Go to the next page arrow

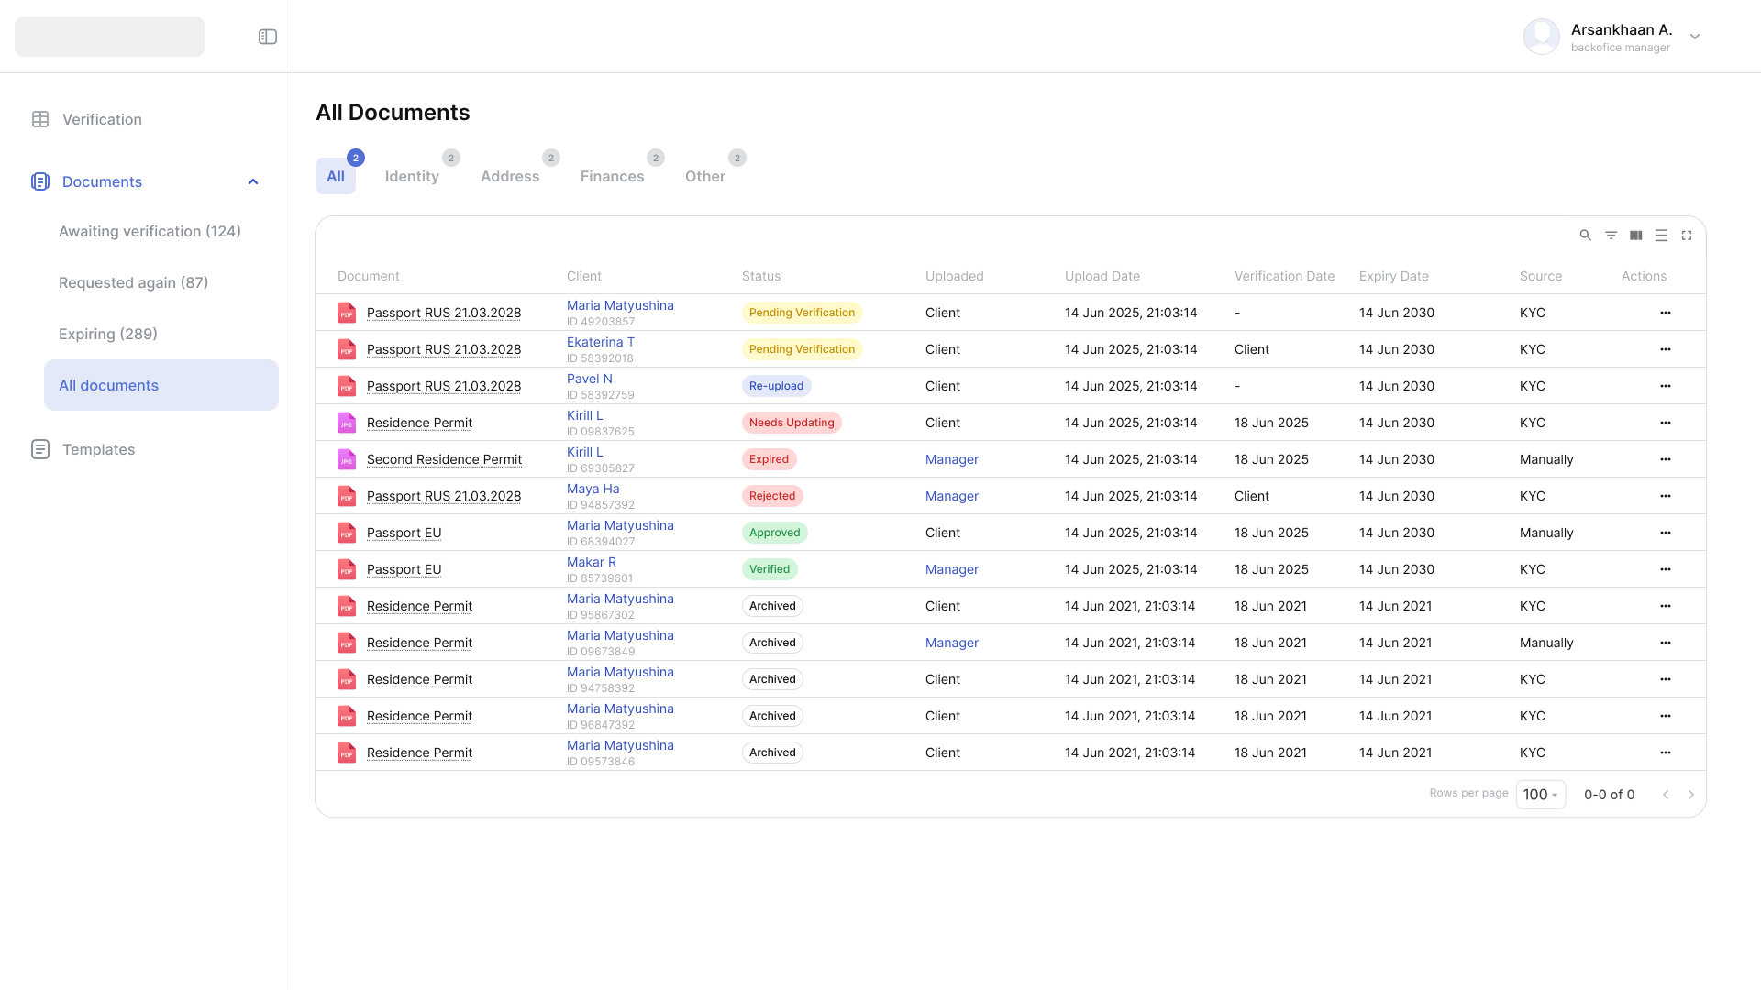click(1691, 795)
